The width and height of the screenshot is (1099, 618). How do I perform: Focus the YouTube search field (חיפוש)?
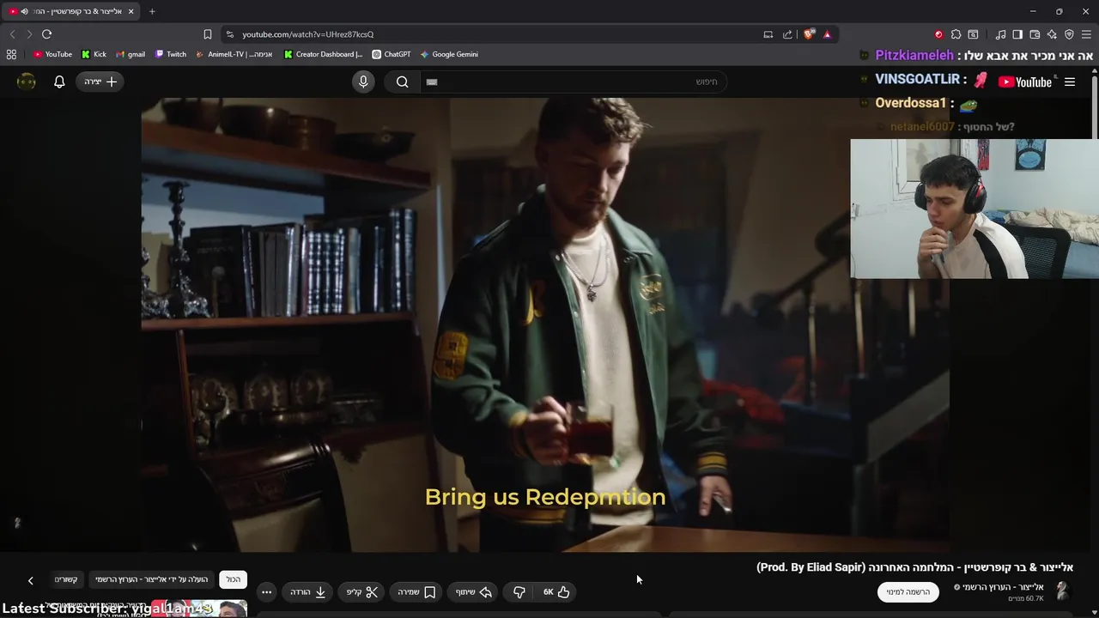click(573, 82)
